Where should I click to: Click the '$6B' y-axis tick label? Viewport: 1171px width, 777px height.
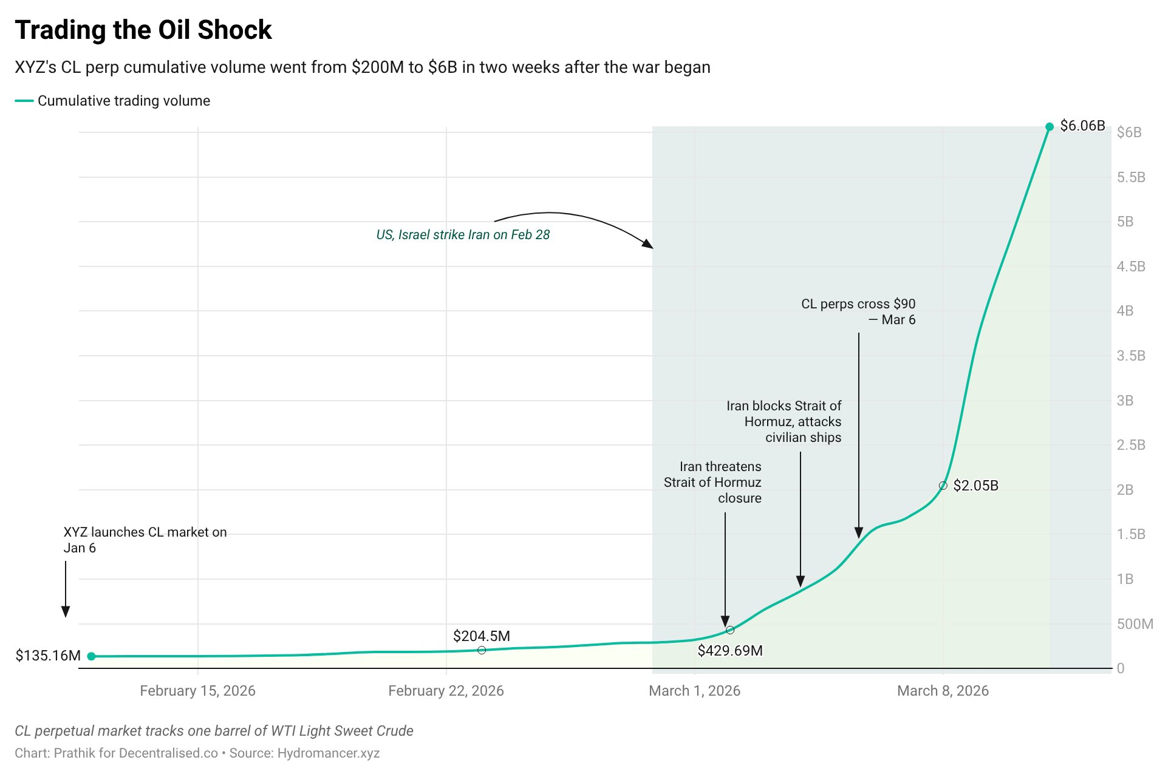pos(1129,132)
